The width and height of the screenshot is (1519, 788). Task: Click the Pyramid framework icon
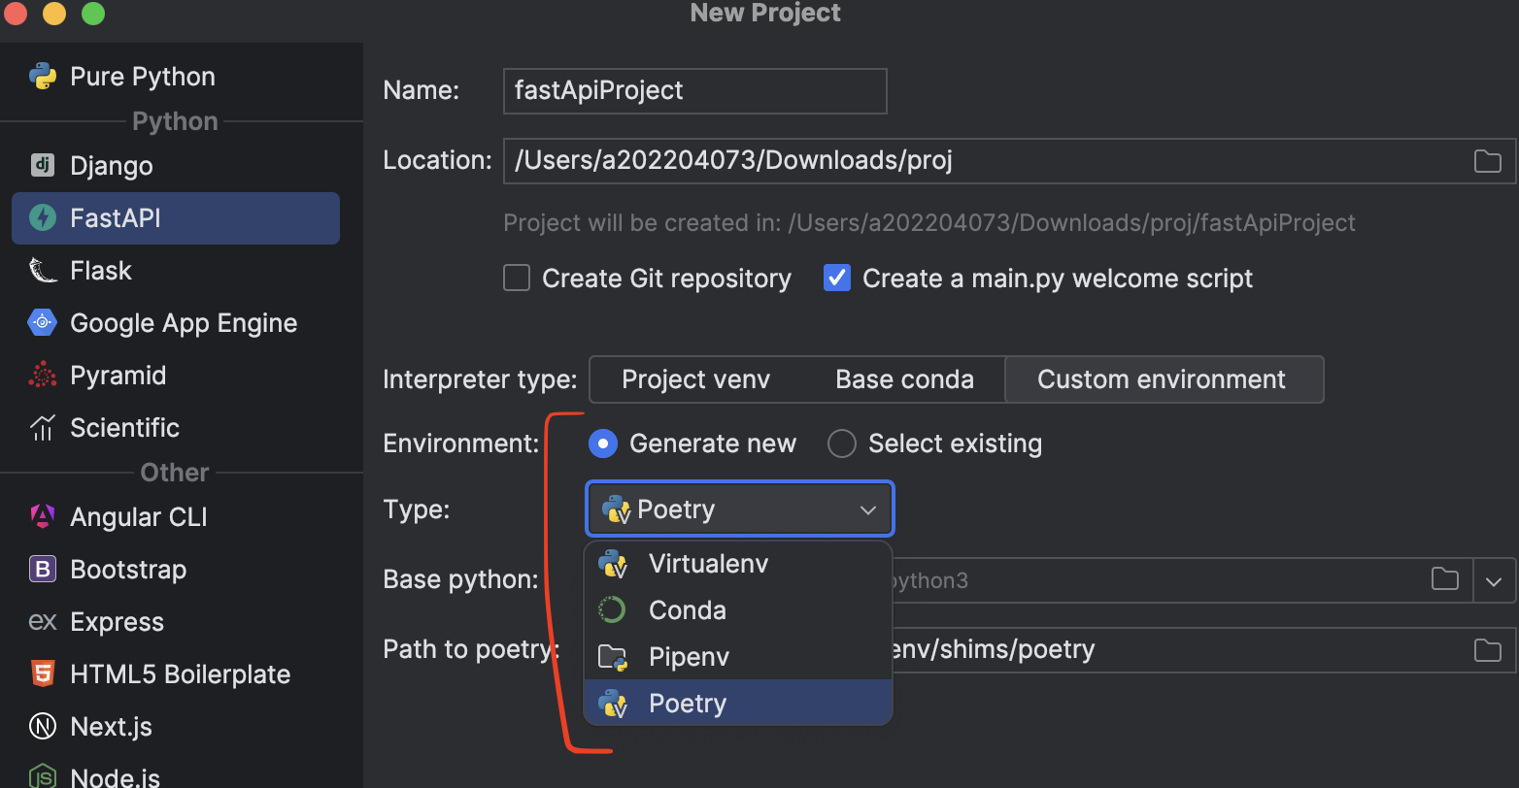click(x=43, y=375)
